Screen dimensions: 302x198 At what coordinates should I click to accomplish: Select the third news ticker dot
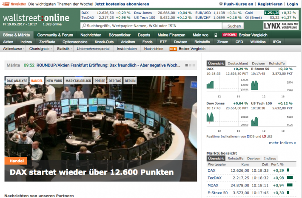pos(194,65)
